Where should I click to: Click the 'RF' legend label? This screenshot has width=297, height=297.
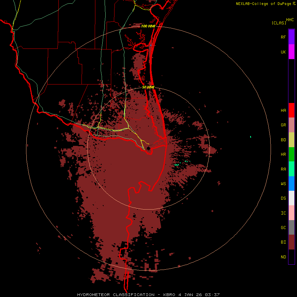(283, 37)
